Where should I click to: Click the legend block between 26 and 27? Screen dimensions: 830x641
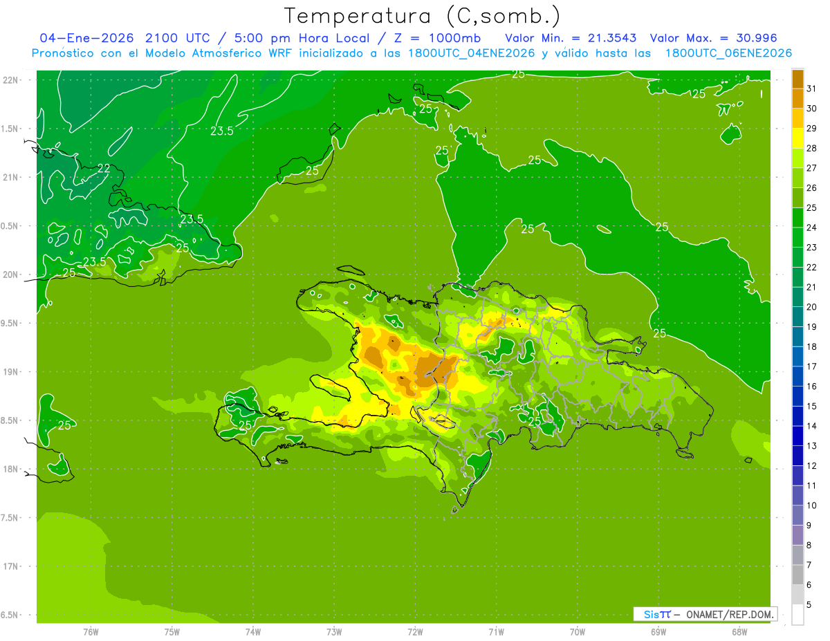click(x=798, y=178)
